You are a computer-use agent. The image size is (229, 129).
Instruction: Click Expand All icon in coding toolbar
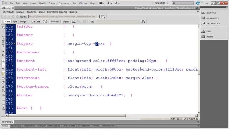pos(3,46)
